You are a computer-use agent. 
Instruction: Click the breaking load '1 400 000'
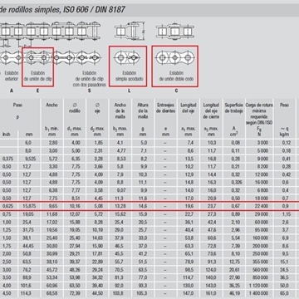[x=259, y=293]
